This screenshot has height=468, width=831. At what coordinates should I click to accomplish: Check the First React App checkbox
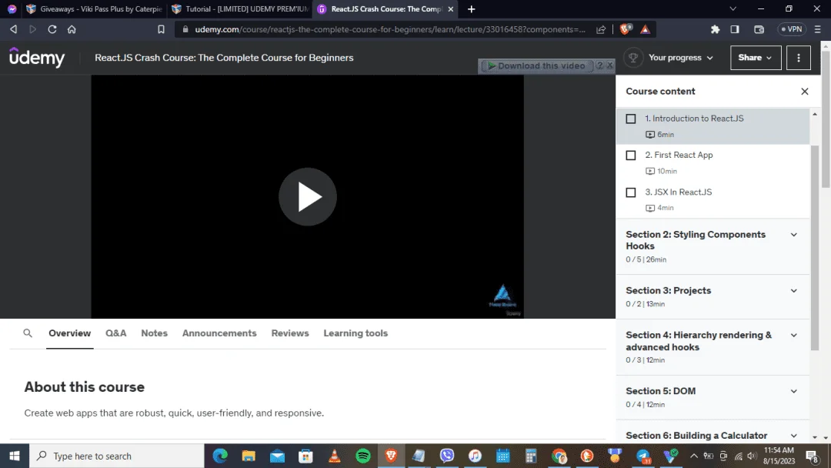coord(631,155)
